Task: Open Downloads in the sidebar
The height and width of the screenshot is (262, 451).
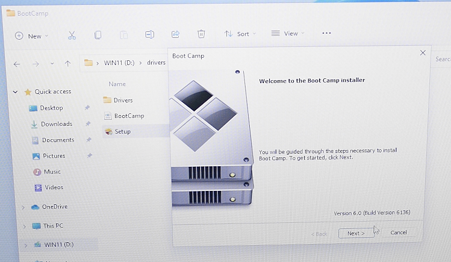Action: (x=57, y=124)
